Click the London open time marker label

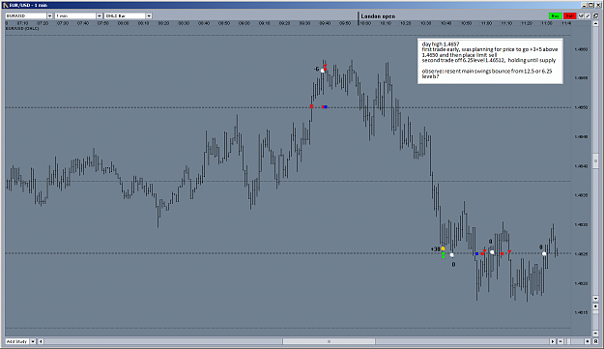pos(378,16)
